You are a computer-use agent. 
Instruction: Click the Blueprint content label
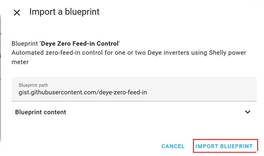40,112
